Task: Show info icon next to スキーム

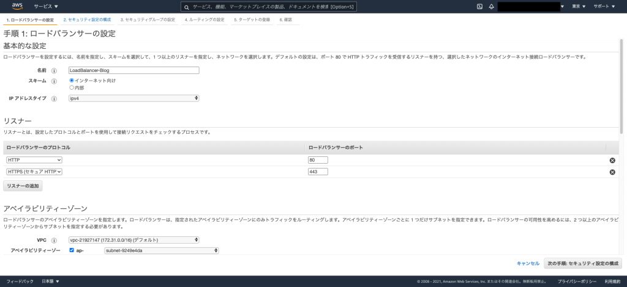Action: 54,81
